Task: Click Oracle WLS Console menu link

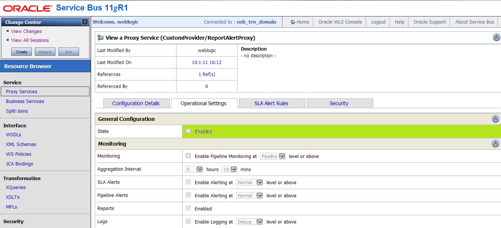Action: click(340, 22)
